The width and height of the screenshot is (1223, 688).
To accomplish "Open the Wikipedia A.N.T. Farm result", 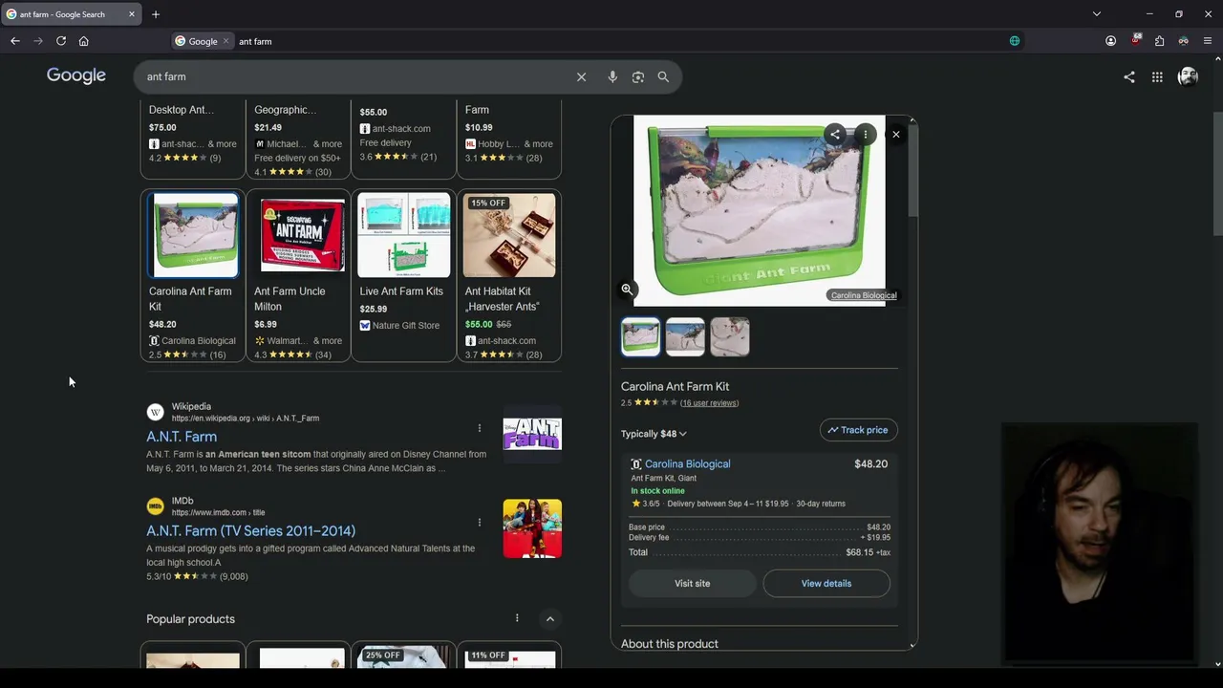I will tap(182, 437).
